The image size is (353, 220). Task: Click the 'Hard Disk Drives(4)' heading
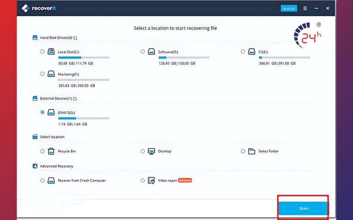pyautogui.click(x=56, y=38)
